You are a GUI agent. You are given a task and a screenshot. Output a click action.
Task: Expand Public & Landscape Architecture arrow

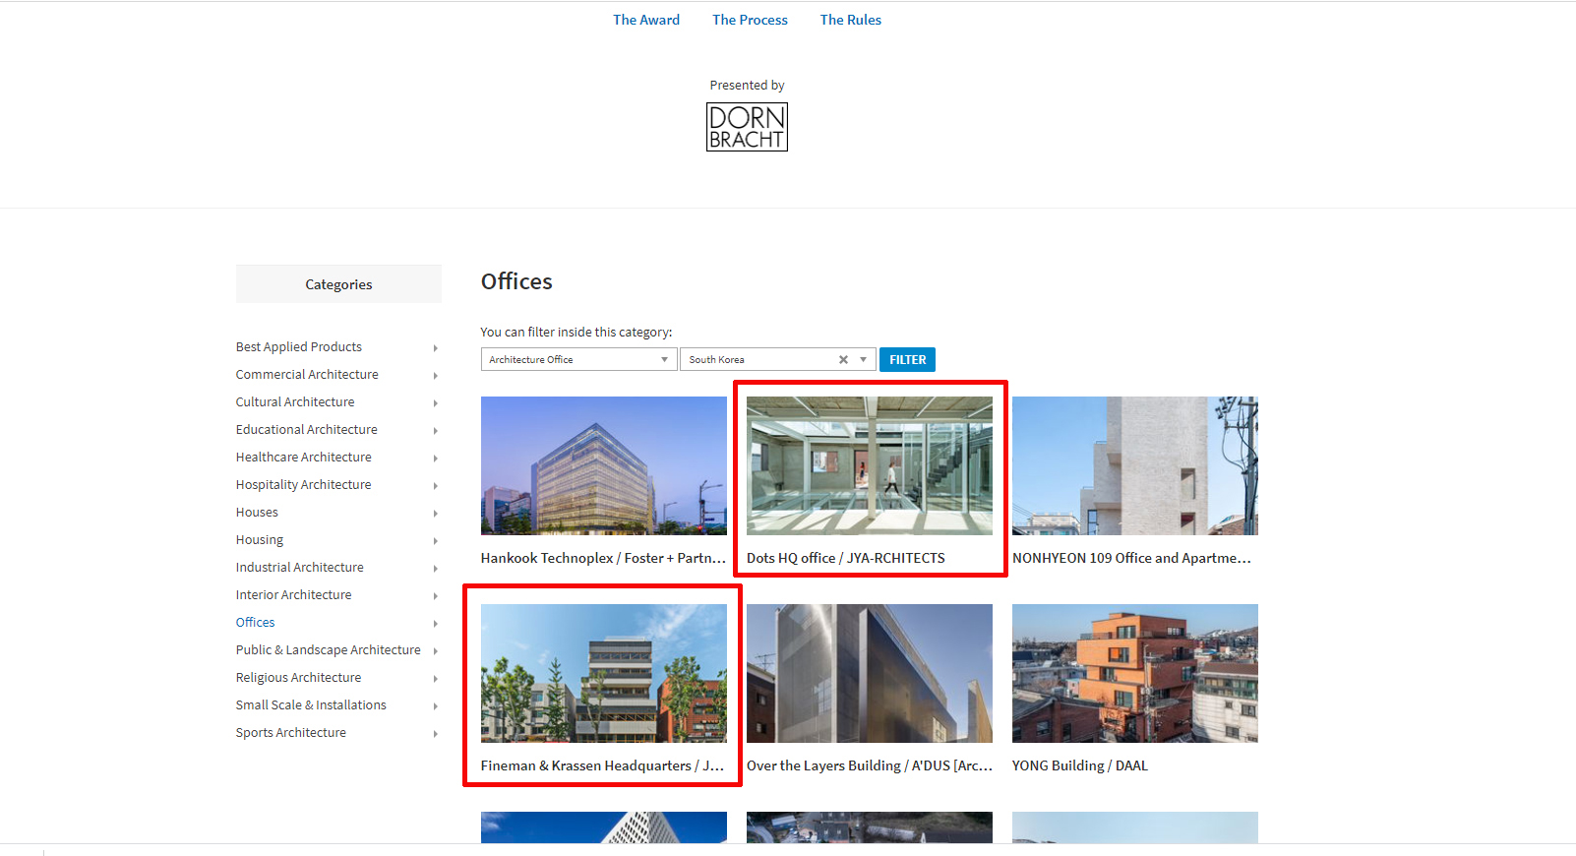[435, 651]
